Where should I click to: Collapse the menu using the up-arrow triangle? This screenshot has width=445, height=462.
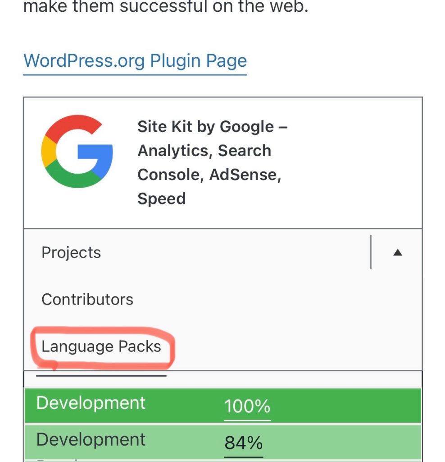point(397,253)
